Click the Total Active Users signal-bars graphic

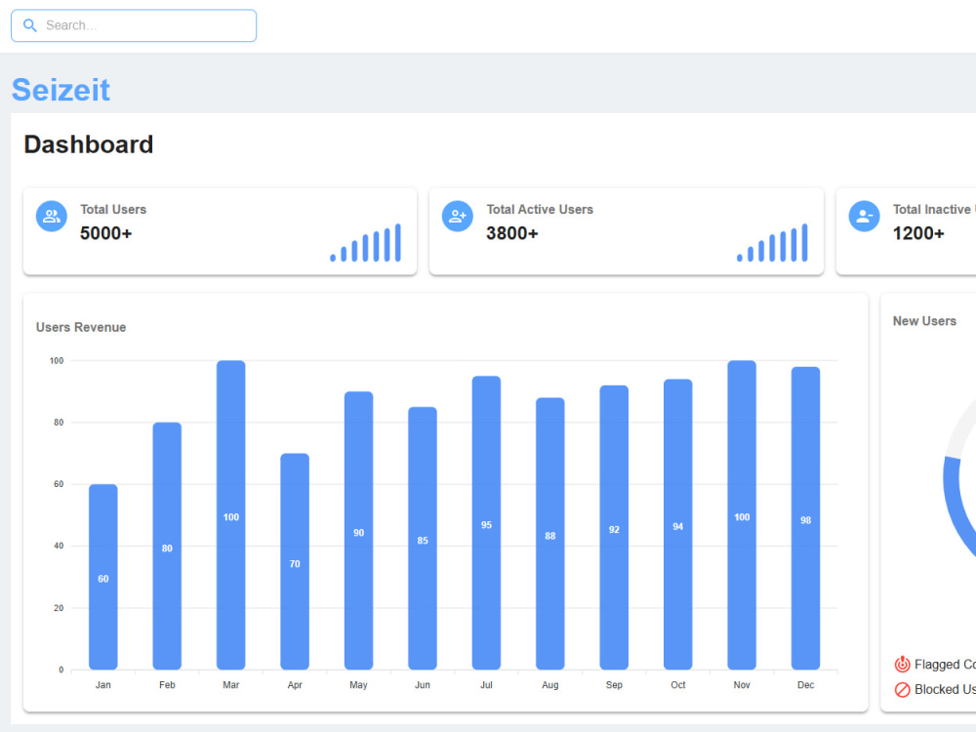tap(772, 242)
